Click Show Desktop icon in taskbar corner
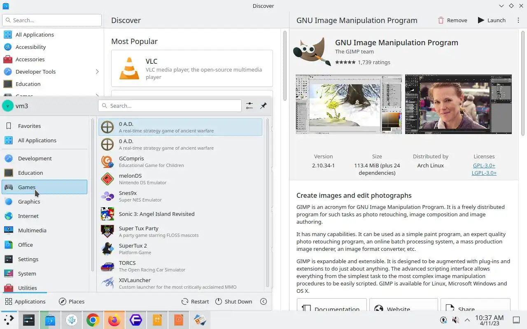This screenshot has width=527, height=329. (x=516, y=320)
